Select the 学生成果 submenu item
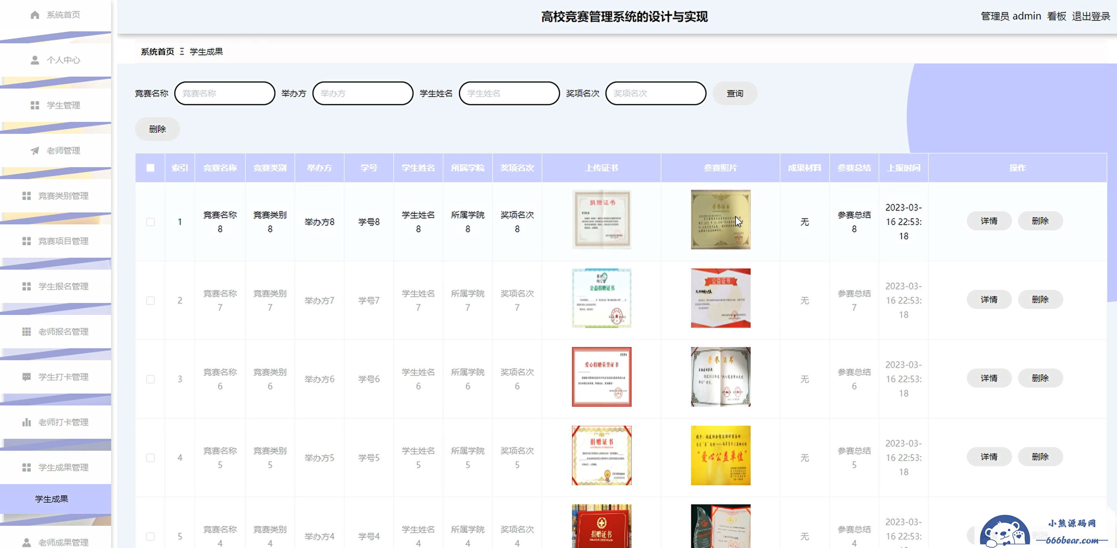This screenshot has width=1117, height=548. tap(55, 499)
